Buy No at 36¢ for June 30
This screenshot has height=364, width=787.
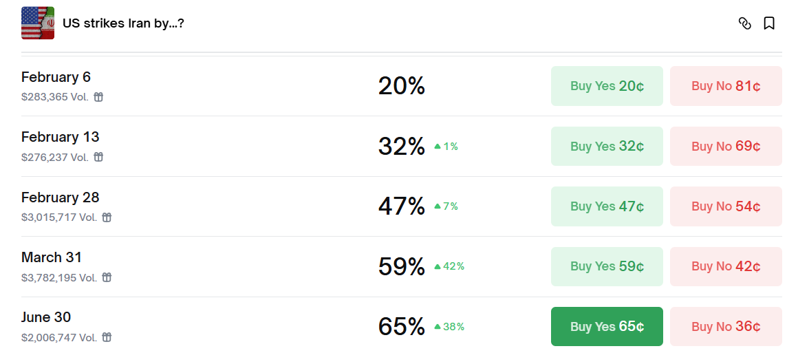(726, 326)
